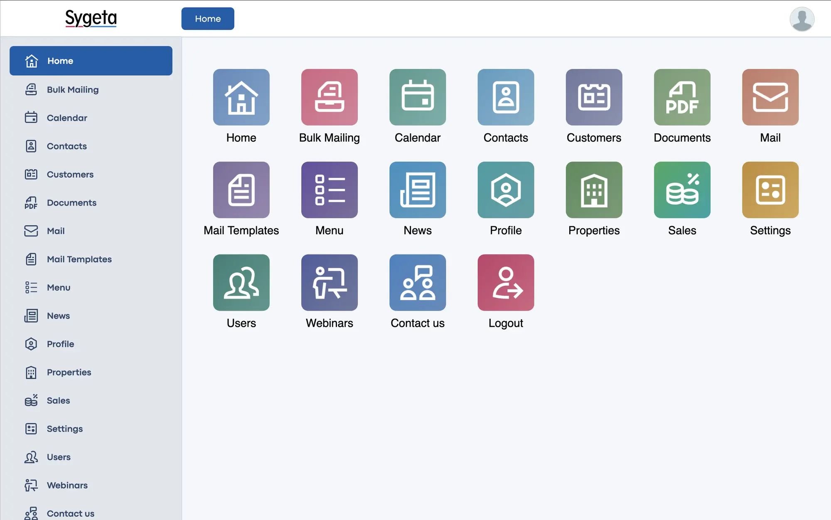Select Documents in the sidebar

pyautogui.click(x=91, y=202)
